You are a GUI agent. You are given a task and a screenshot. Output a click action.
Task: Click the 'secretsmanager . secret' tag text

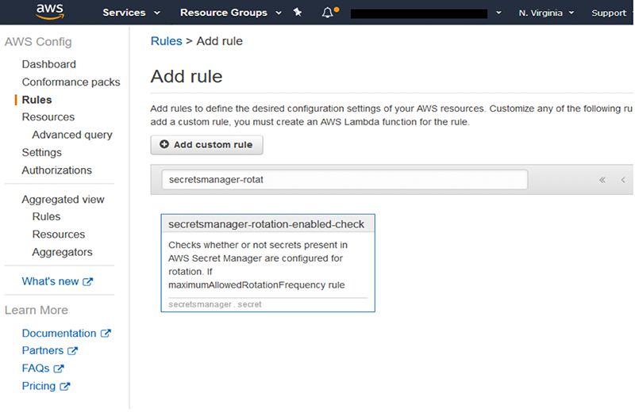(215, 305)
